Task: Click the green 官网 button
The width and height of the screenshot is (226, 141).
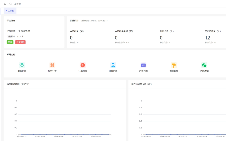Action: click(10, 42)
